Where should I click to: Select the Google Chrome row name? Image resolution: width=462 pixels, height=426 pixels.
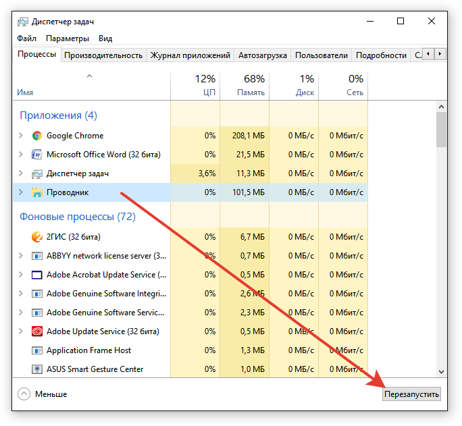[75, 136]
